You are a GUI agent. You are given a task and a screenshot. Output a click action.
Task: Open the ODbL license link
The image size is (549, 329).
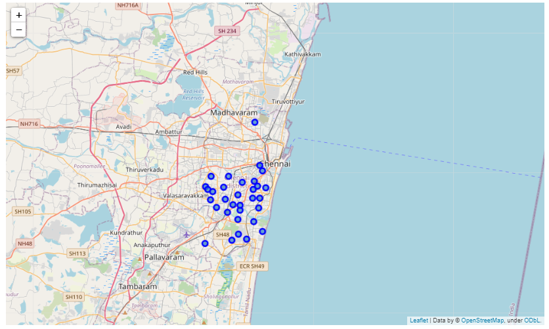pos(532,320)
